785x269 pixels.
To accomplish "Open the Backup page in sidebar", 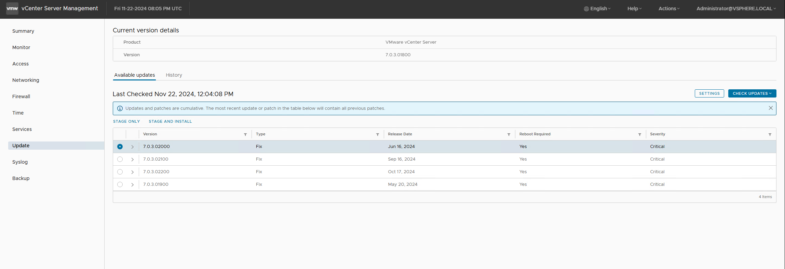I will (x=21, y=178).
